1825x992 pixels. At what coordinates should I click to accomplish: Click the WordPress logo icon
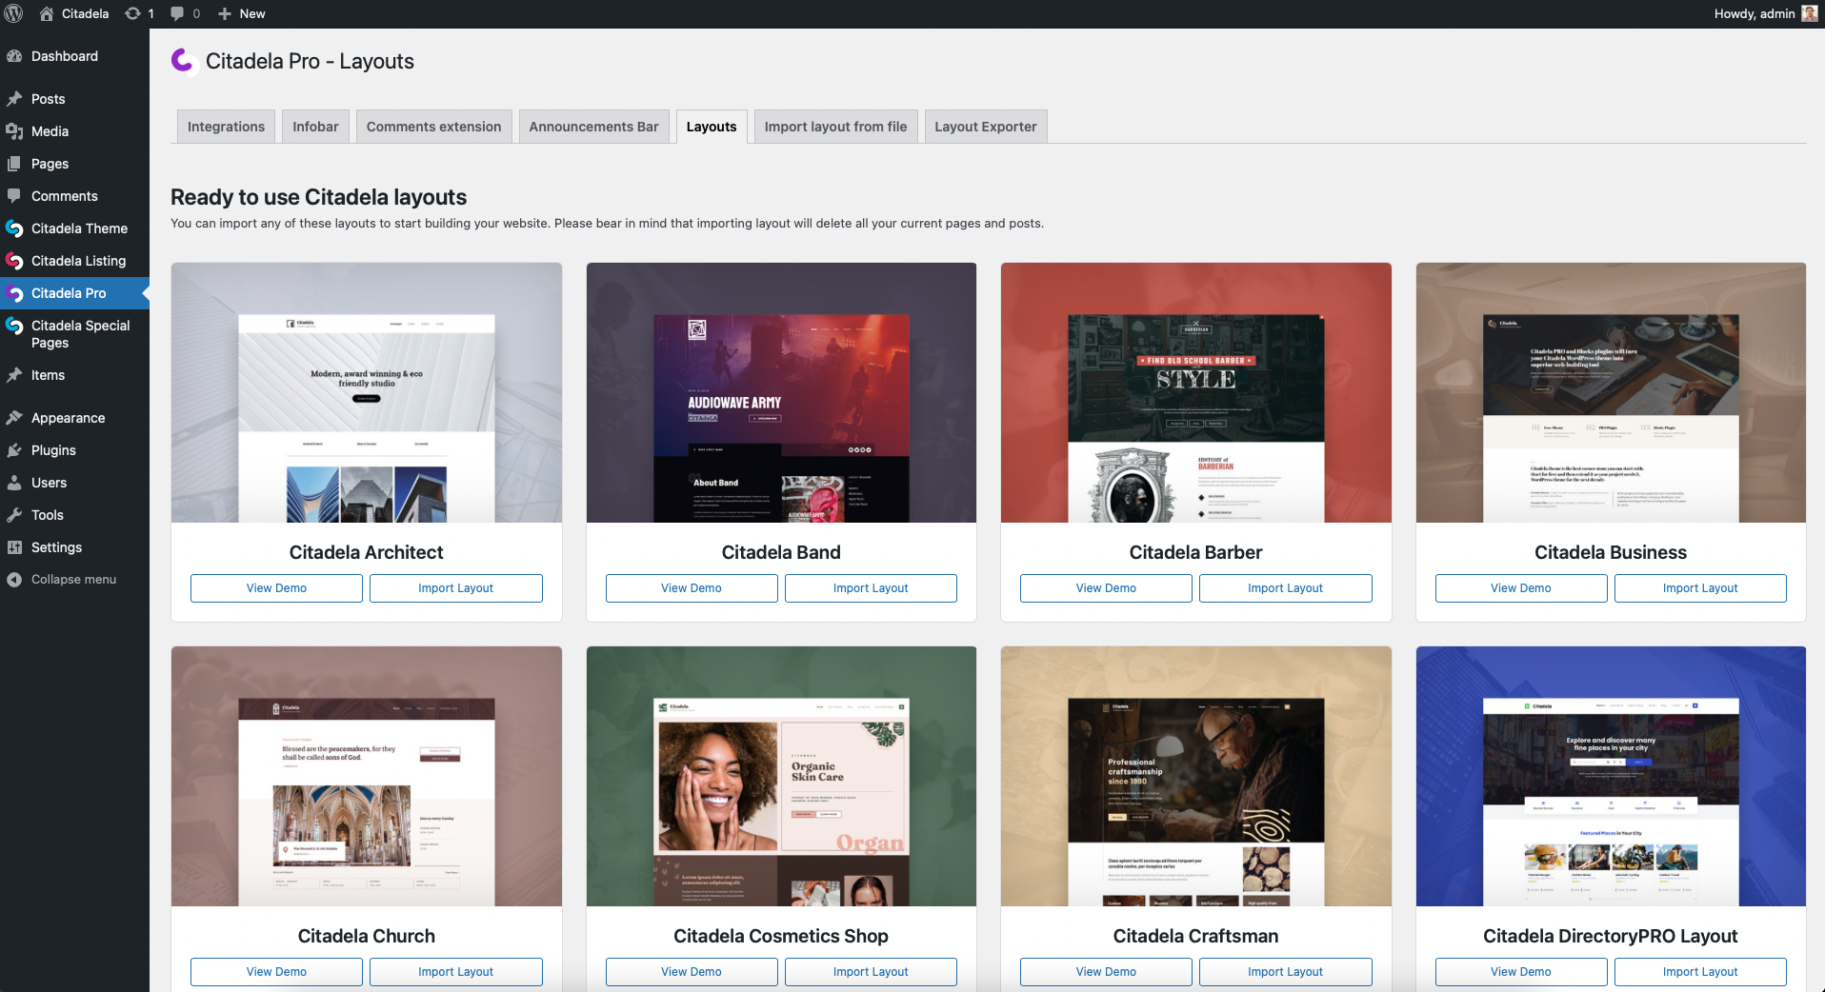tap(13, 13)
